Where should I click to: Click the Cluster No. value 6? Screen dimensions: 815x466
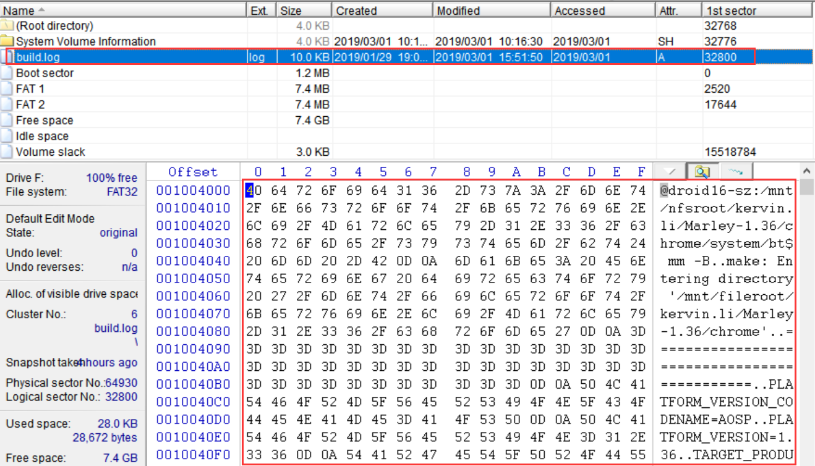tap(134, 315)
